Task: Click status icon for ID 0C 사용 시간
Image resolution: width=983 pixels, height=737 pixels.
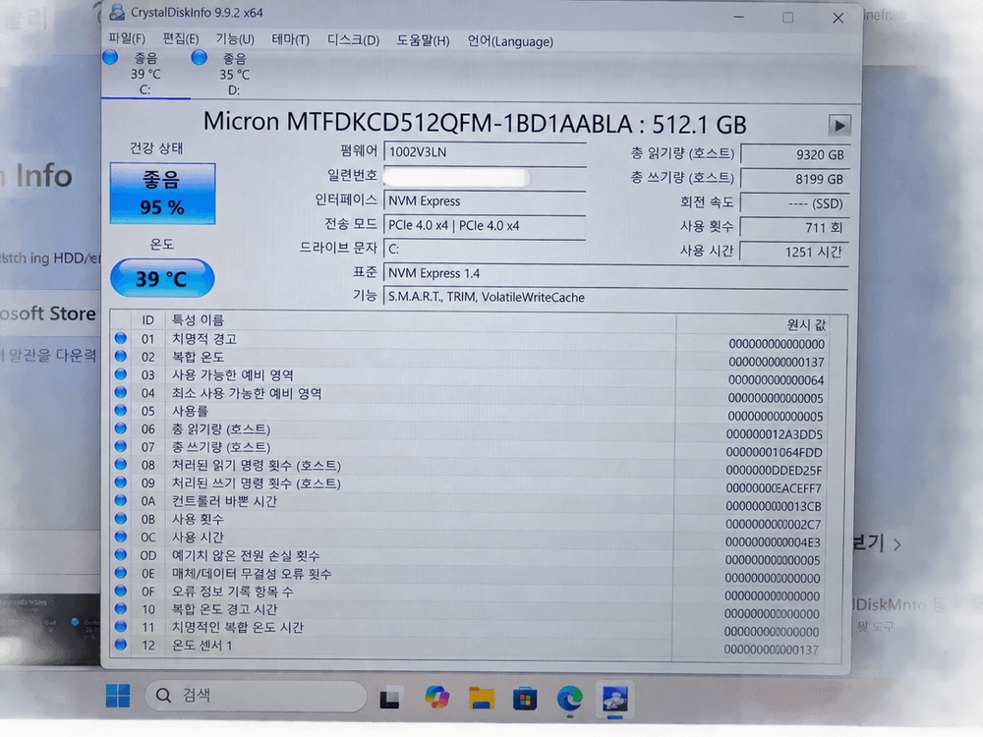Action: (x=120, y=538)
